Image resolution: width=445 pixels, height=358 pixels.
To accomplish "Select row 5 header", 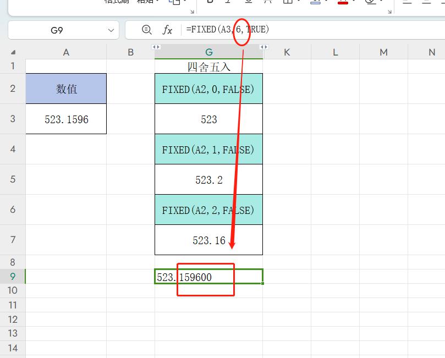I will pos(13,179).
